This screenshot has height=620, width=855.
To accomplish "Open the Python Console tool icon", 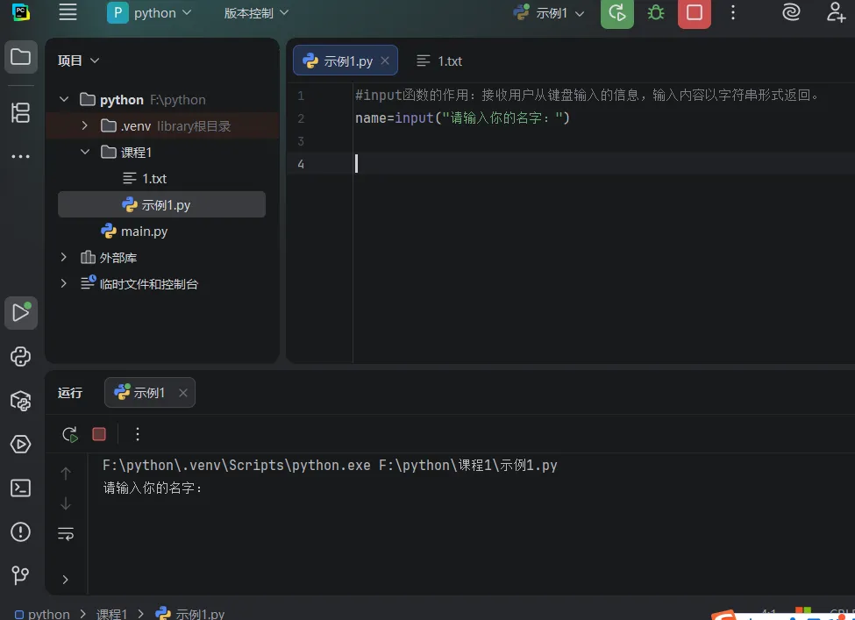I will [x=21, y=357].
